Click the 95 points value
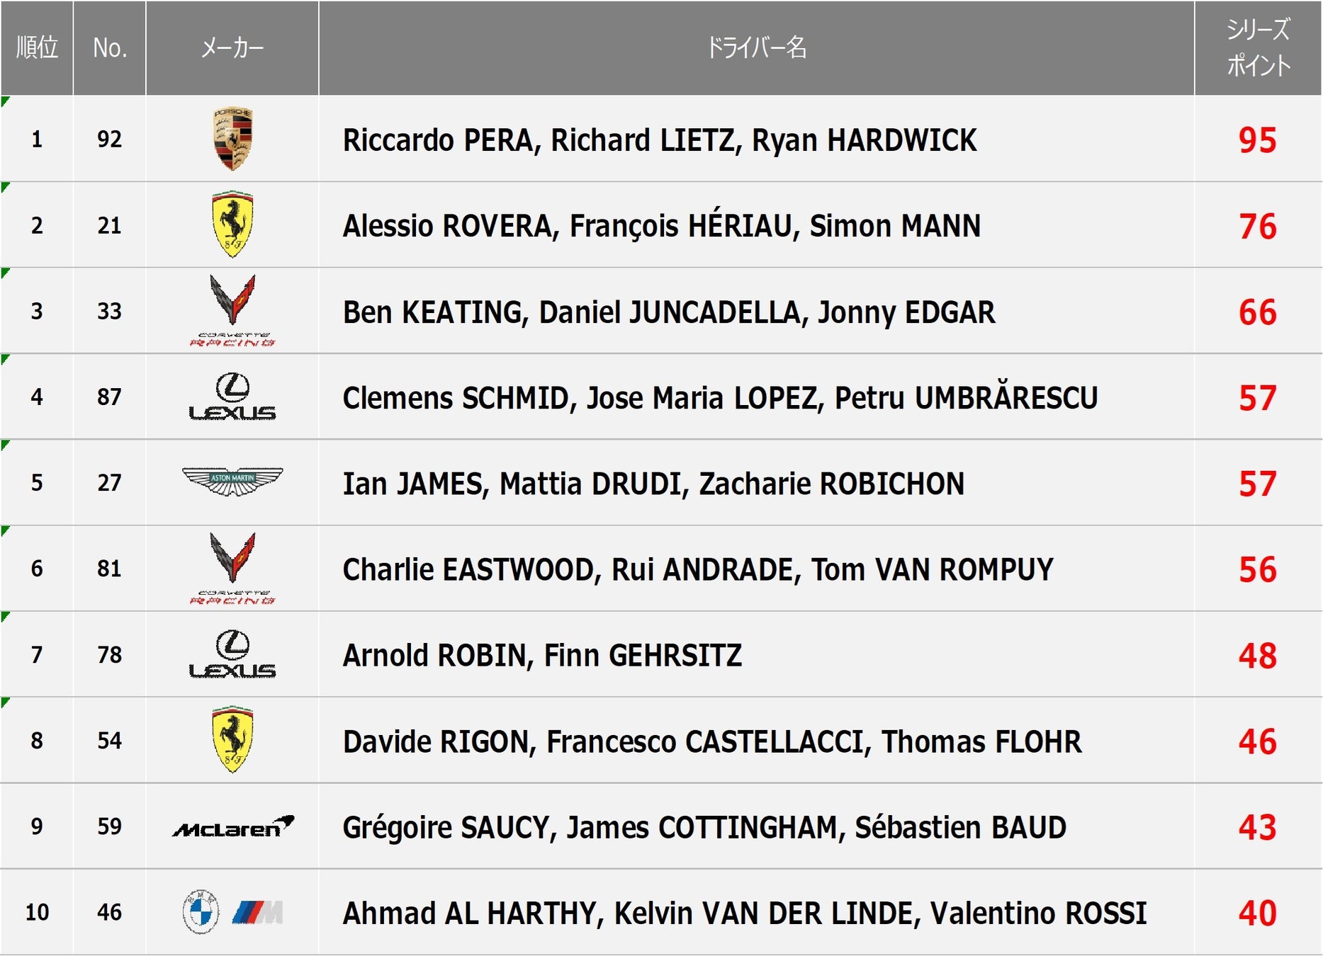The image size is (1323, 956). click(1258, 140)
